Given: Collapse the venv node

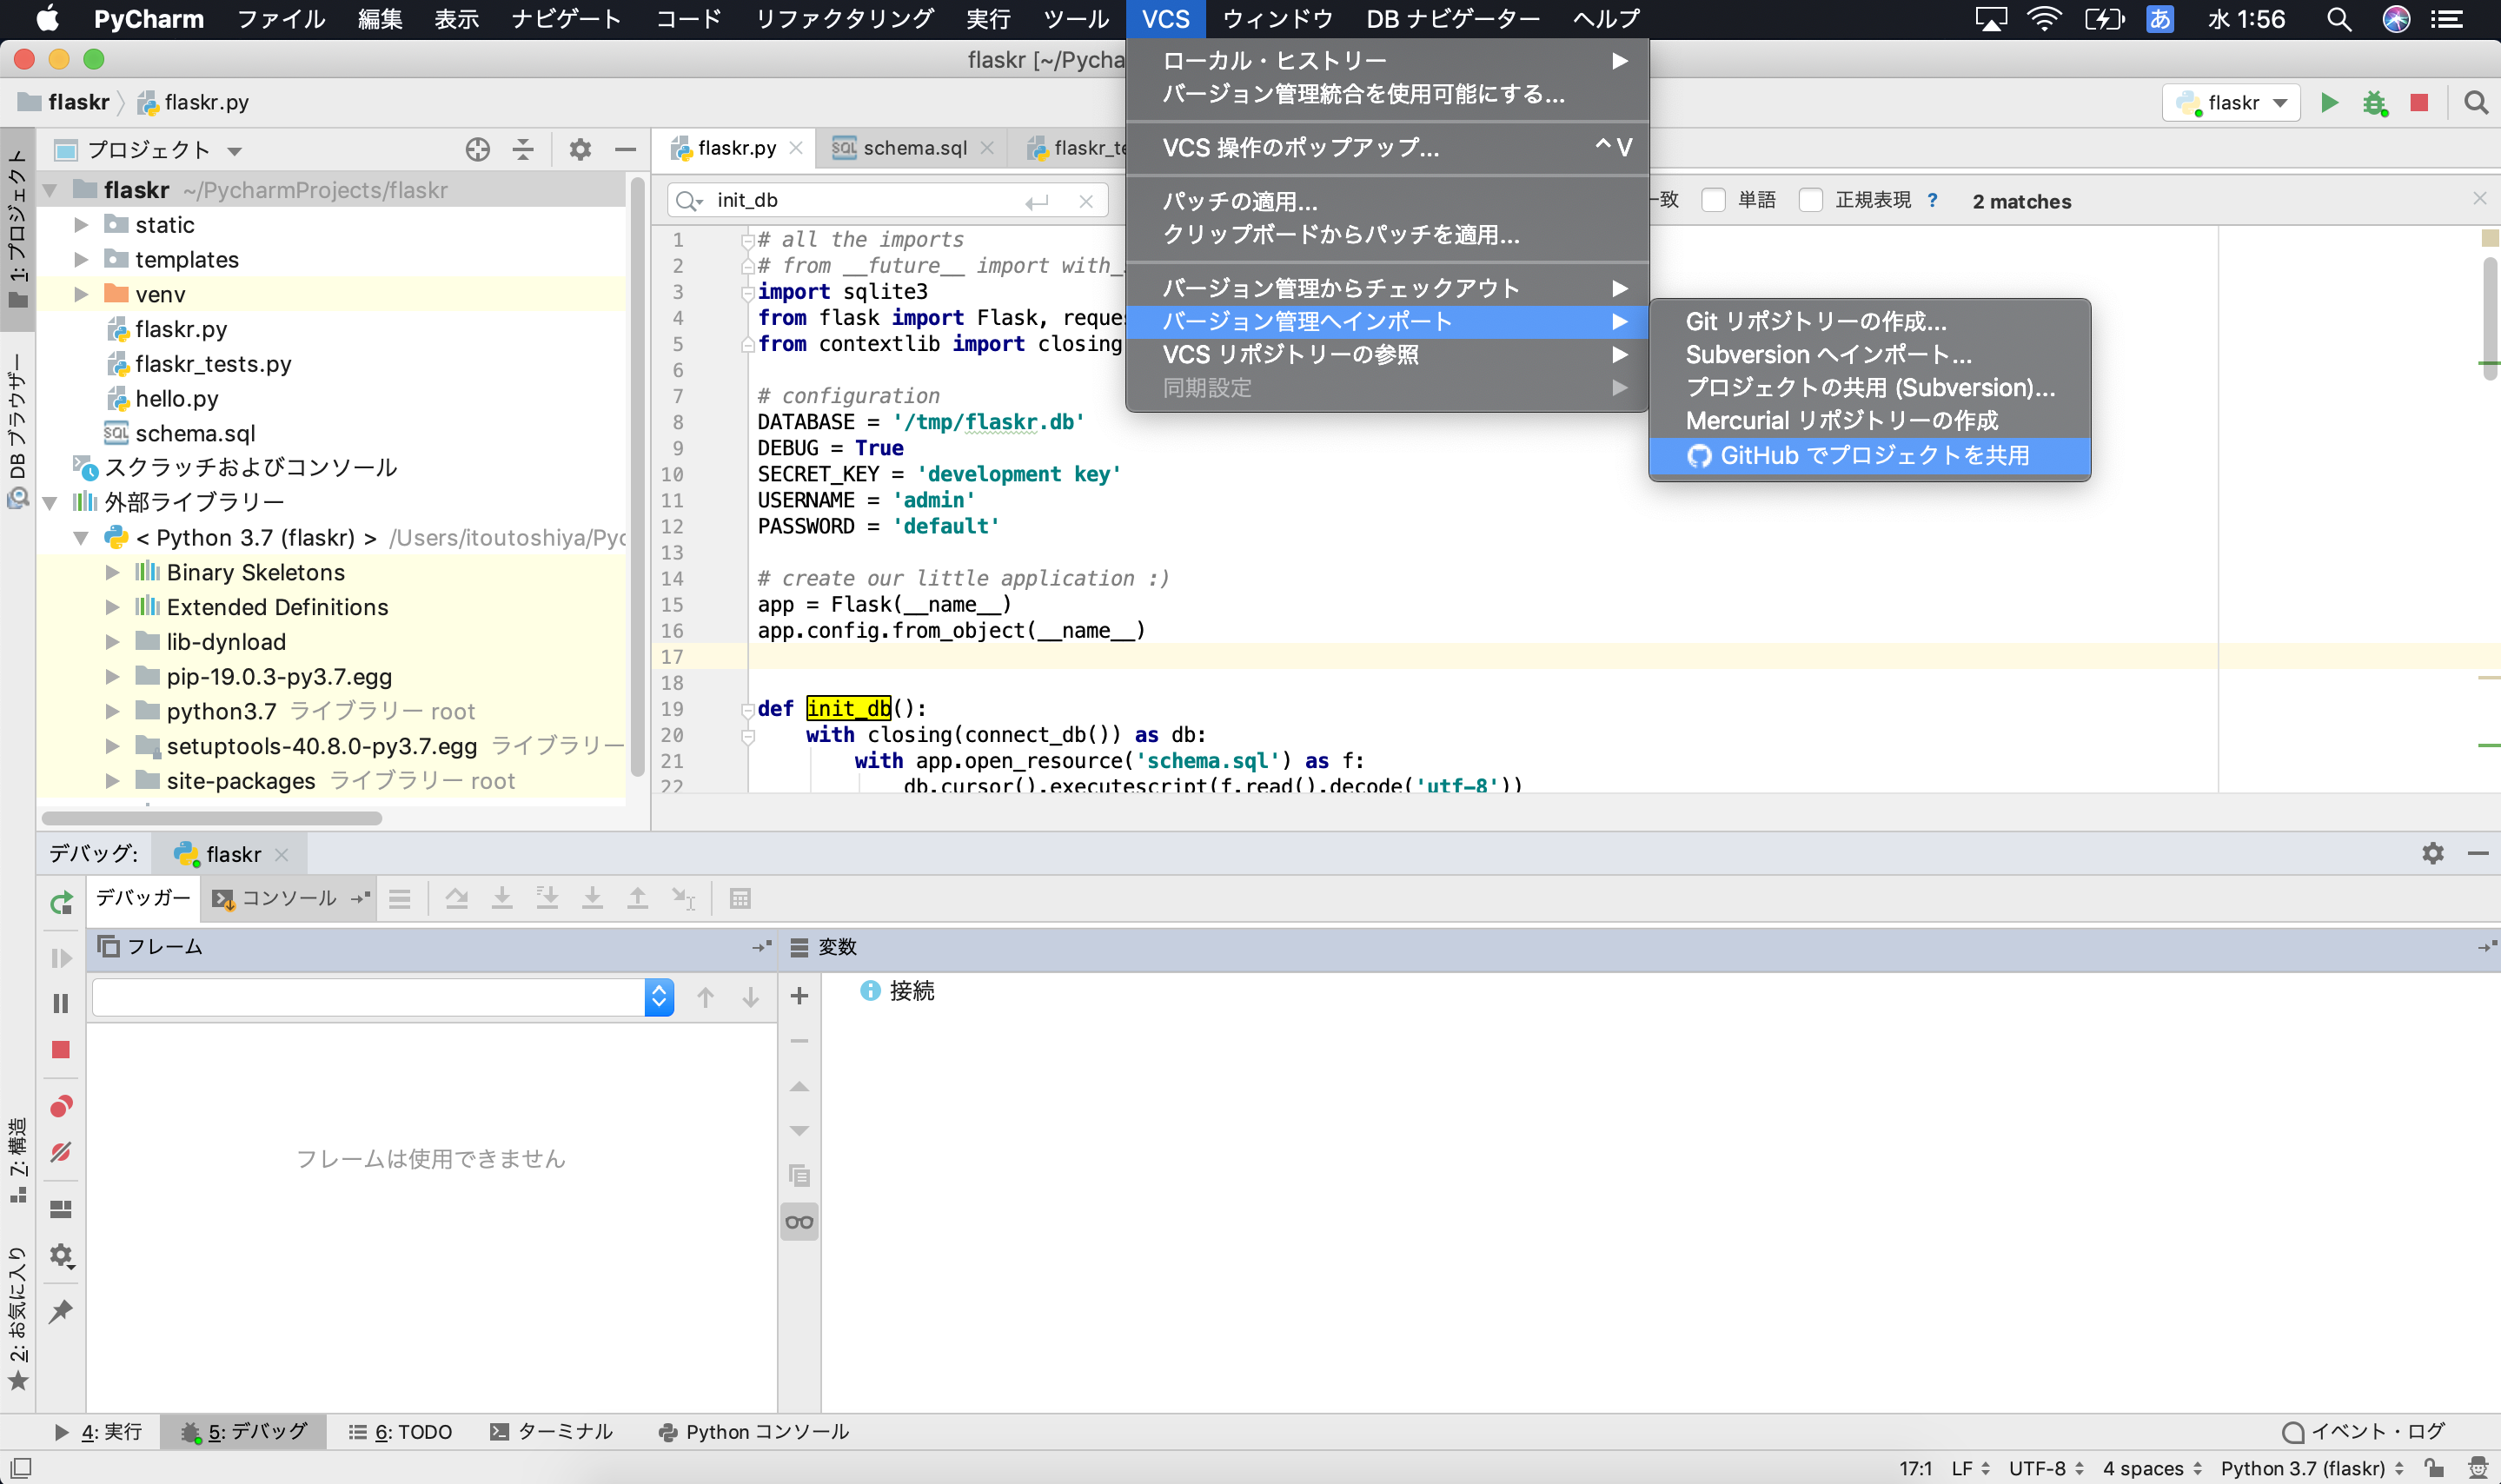Looking at the screenshot, I should pyautogui.click(x=82, y=294).
